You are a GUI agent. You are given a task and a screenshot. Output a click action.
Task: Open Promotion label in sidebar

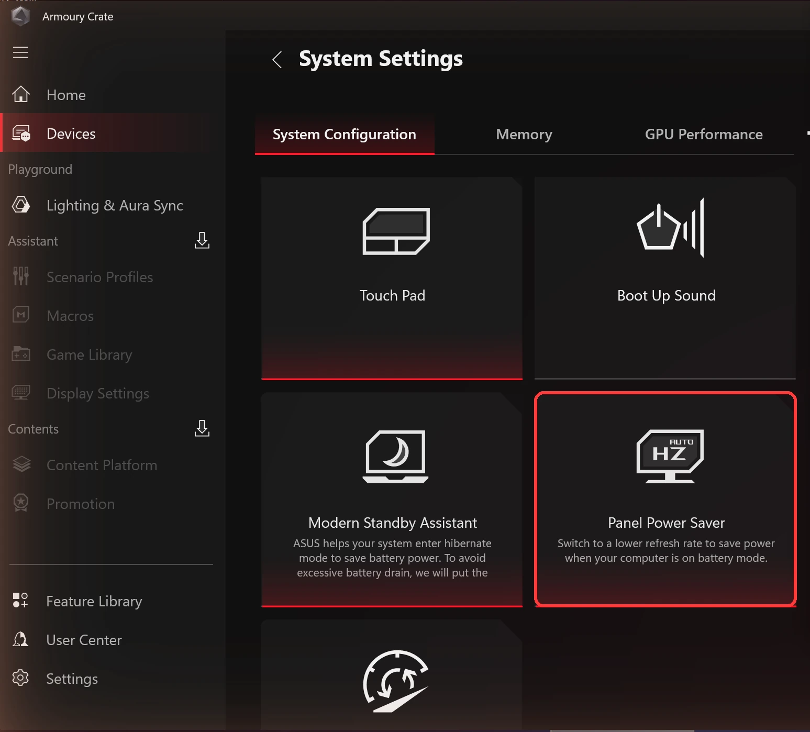tap(81, 504)
